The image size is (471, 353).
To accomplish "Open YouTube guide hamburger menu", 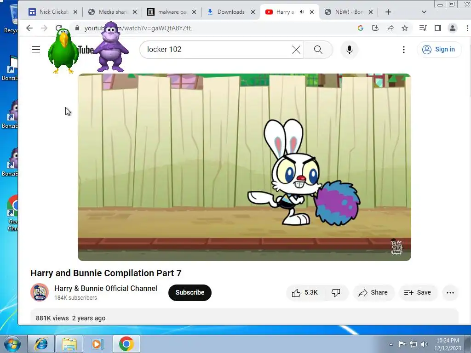I will tap(36, 50).
